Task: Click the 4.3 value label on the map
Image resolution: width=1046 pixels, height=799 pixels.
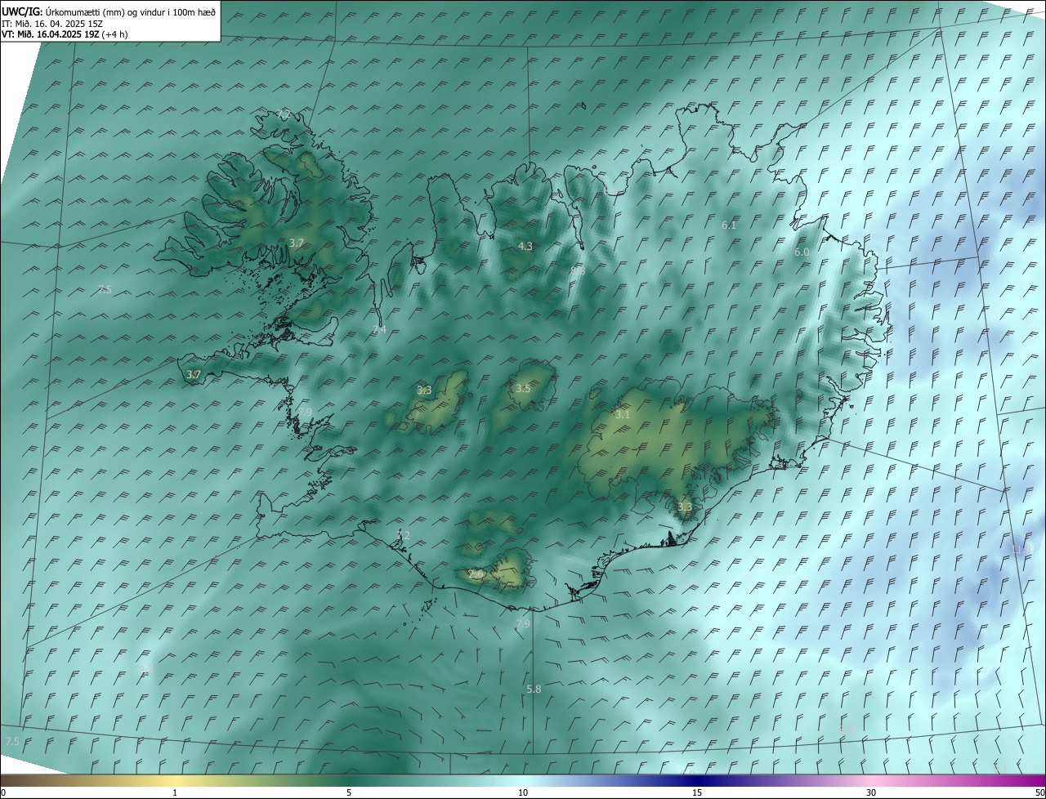Action: tap(525, 246)
